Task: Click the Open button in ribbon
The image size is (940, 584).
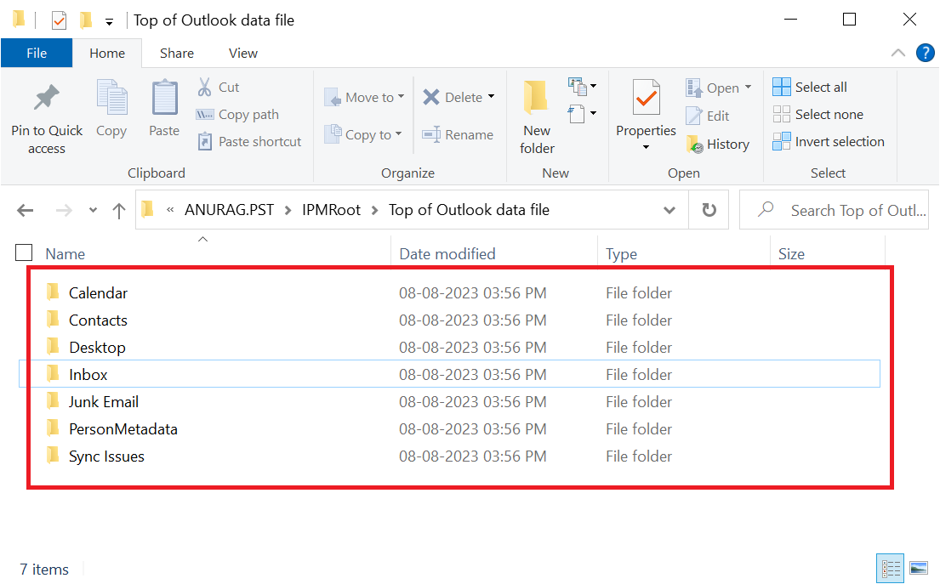Action: 712,88
